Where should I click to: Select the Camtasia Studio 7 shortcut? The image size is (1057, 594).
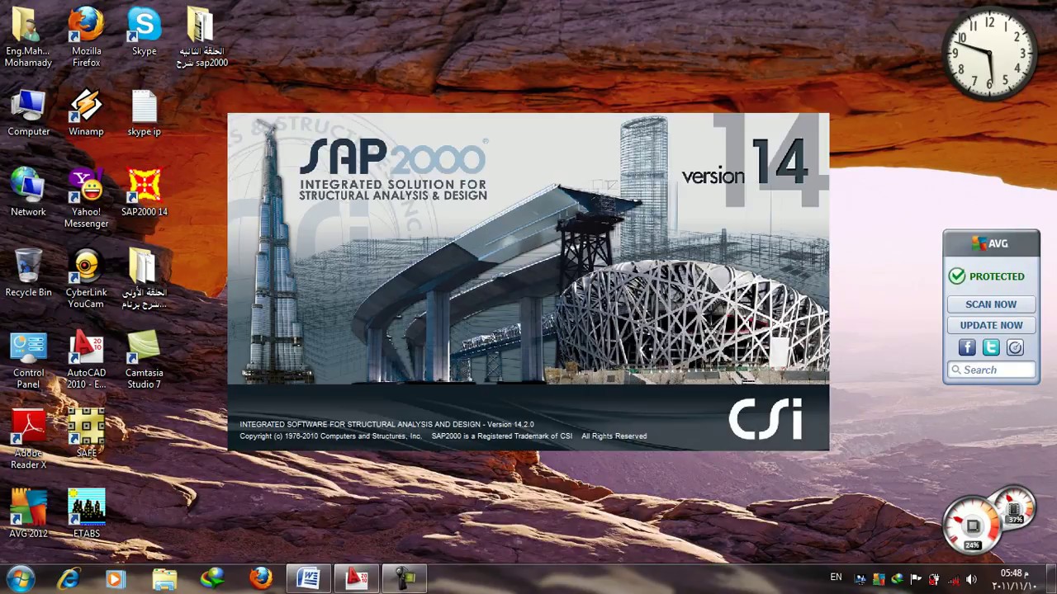145,359
